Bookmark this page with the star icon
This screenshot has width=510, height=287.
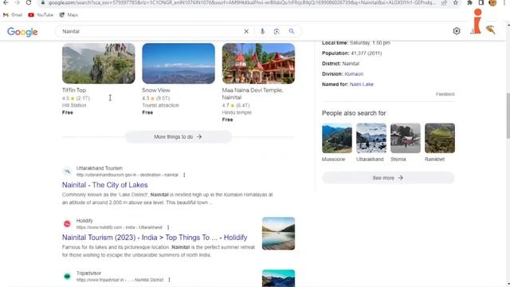(x=455, y=2)
